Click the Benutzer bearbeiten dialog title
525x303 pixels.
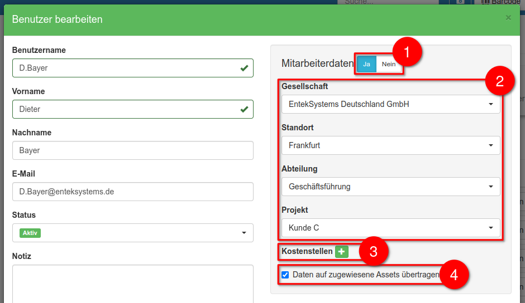click(x=58, y=19)
